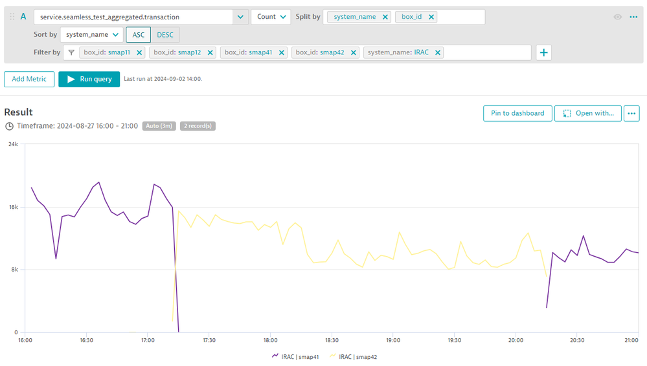Remove the box_id: smap11 filter
The image size is (647, 366).
(x=140, y=52)
